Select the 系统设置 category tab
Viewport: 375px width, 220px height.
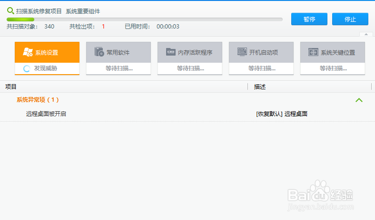47,52
